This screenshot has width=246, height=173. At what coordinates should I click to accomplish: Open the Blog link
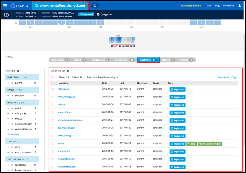[x=217, y=6]
